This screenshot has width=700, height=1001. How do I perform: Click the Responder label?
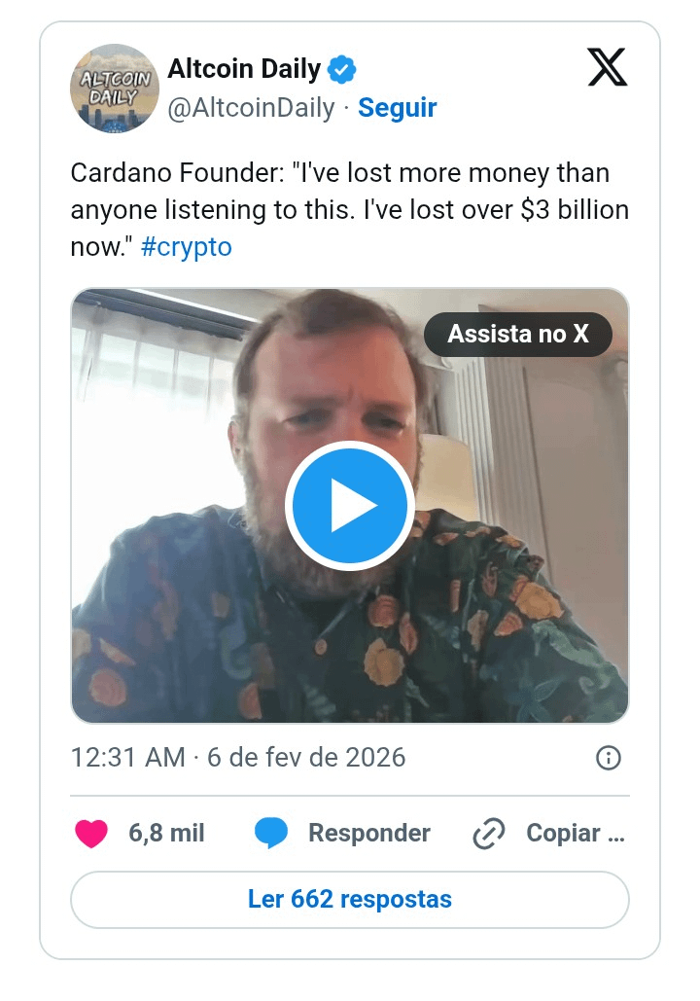(368, 834)
